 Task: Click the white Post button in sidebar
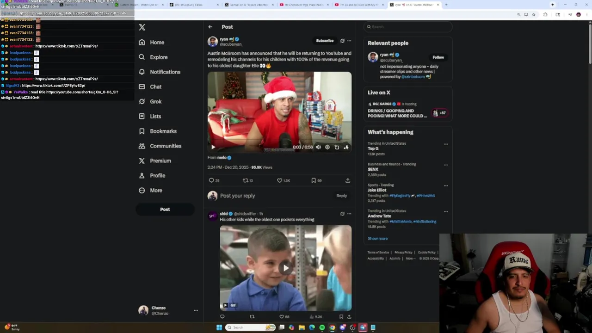tap(165, 210)
